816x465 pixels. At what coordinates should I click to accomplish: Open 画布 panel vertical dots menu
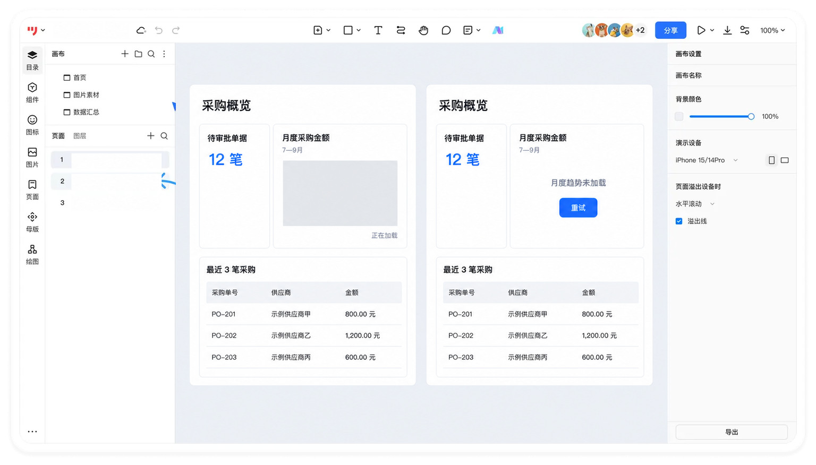click(164, 54)
